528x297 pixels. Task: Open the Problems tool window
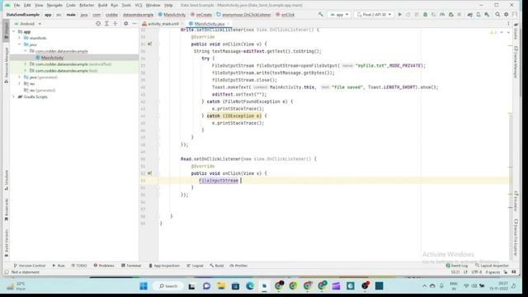point(104,266)
